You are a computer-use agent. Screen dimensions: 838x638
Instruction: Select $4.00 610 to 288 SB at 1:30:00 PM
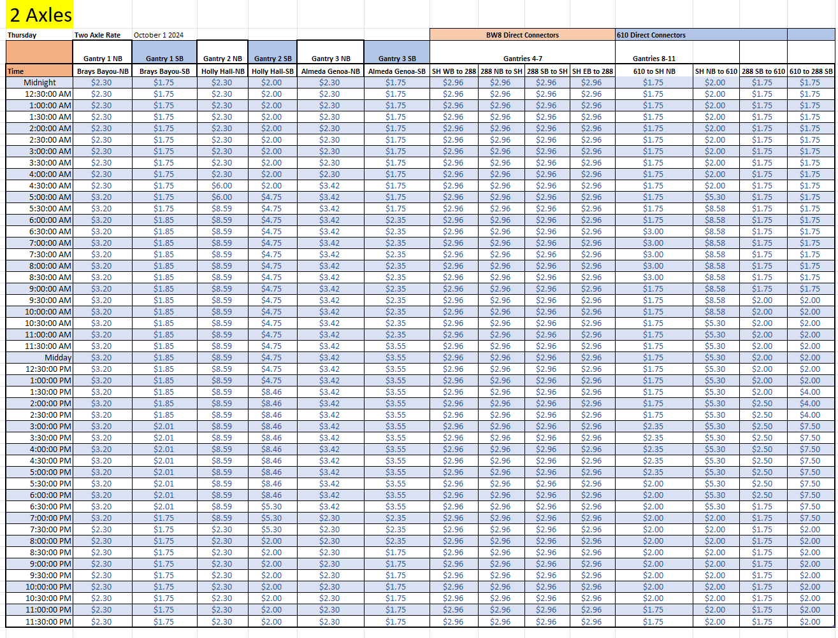[811, 392]
